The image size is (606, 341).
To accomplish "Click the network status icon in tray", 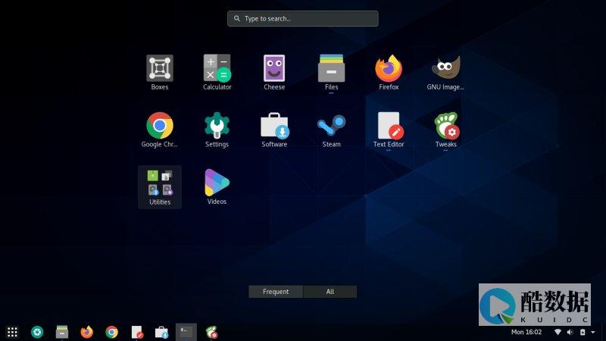I will pyautogui.click(x=558, y=332).
